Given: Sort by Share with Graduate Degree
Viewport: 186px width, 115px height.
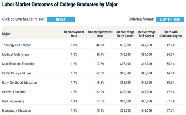Looking at the screenshot, I should (x=170, y=34).
